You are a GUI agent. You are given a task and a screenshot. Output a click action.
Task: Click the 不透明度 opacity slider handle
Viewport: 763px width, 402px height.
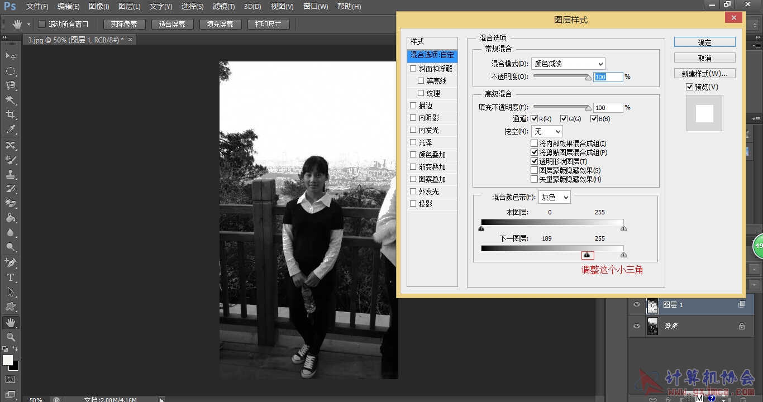click(588, 78)
